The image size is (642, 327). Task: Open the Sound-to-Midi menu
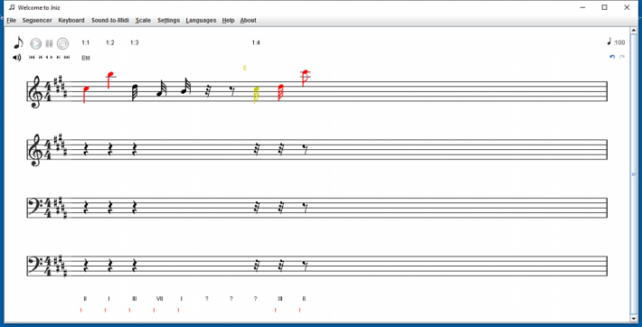(x=110, y=20)
